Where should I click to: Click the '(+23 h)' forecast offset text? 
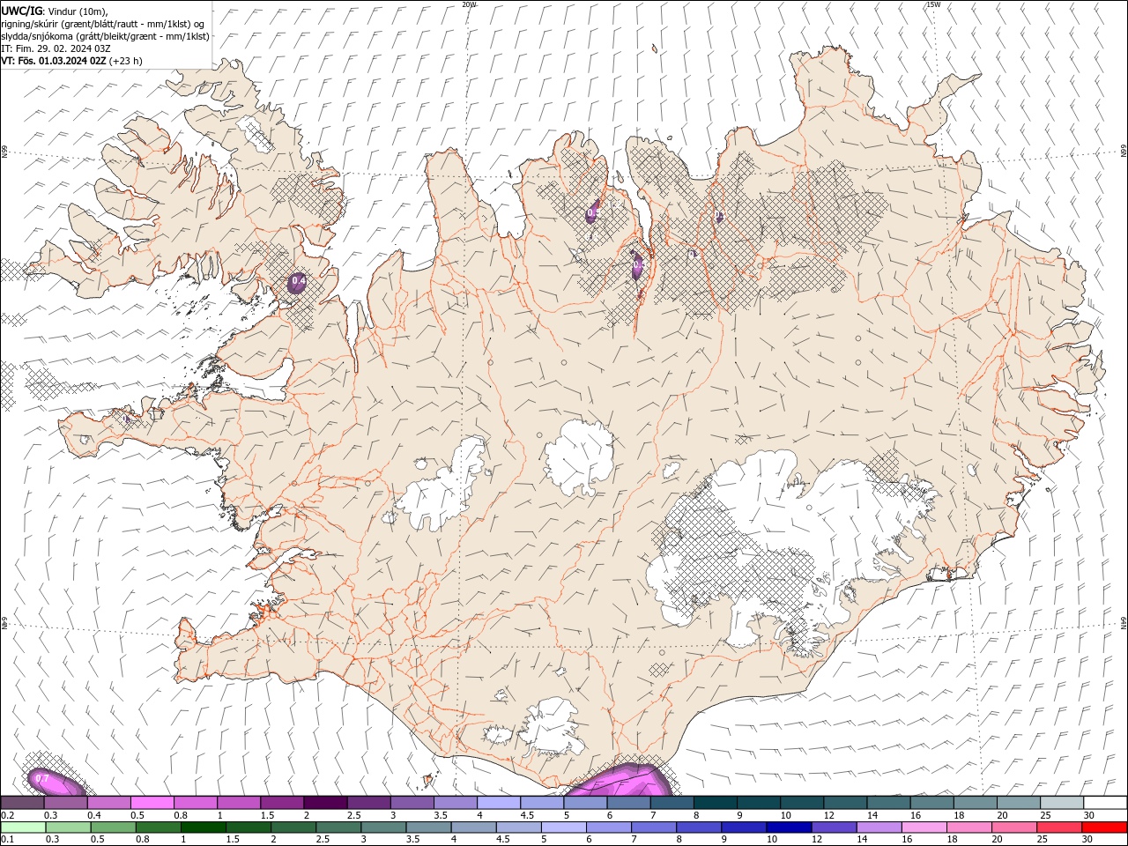coord(126,61)
